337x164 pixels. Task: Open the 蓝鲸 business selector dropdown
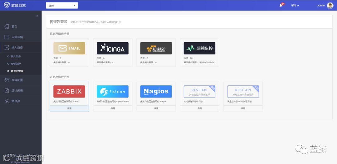click(x=62, y=5)
